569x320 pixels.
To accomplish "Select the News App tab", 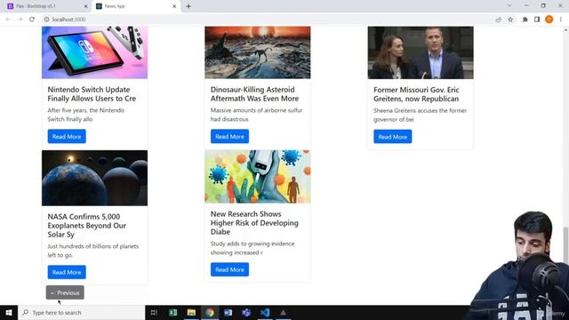I will click(x=135, y=6).
